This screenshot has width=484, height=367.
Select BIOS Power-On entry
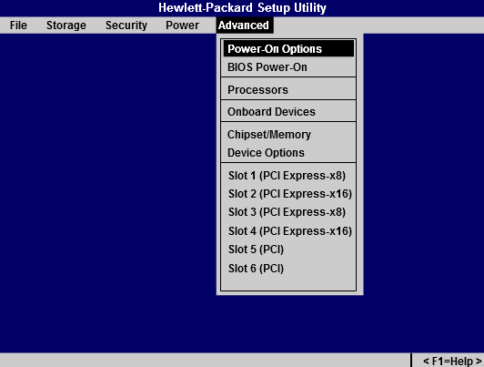[288, 67]
